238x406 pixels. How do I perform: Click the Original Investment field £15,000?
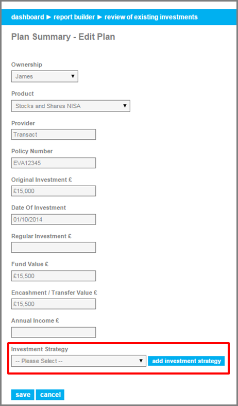tap(54, 191)
